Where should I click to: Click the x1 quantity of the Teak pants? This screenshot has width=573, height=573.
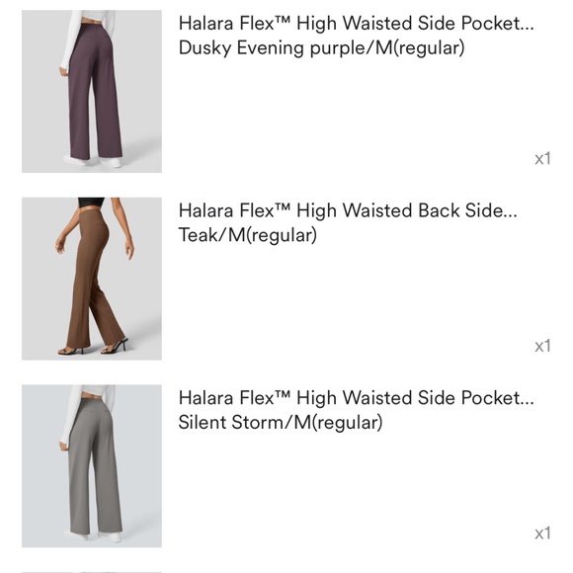coord(542,346)
